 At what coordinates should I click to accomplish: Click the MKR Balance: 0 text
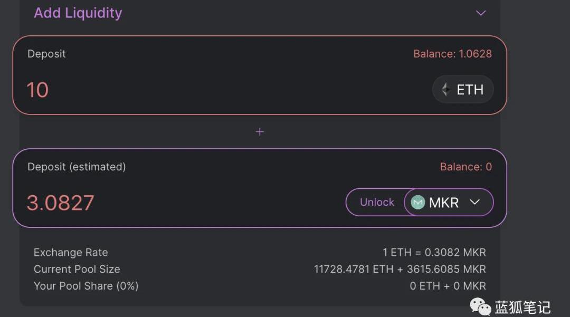pos(465,167)
